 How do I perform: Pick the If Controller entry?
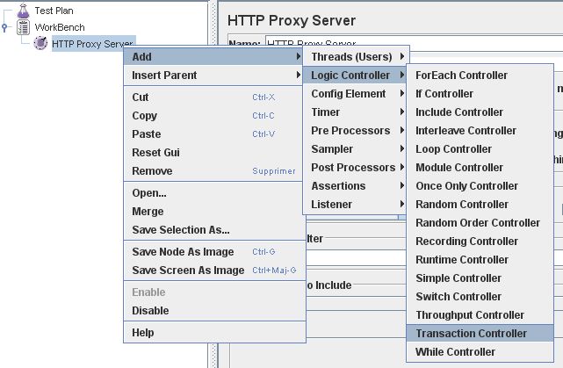[x=444, y=94]
